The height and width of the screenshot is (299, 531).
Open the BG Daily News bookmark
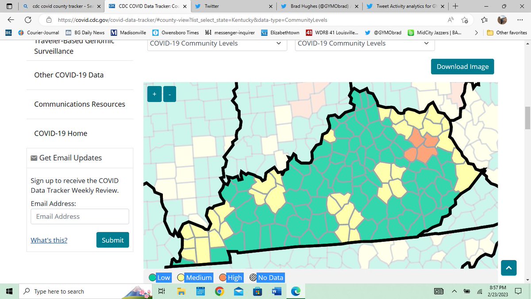tap(85, 33)
